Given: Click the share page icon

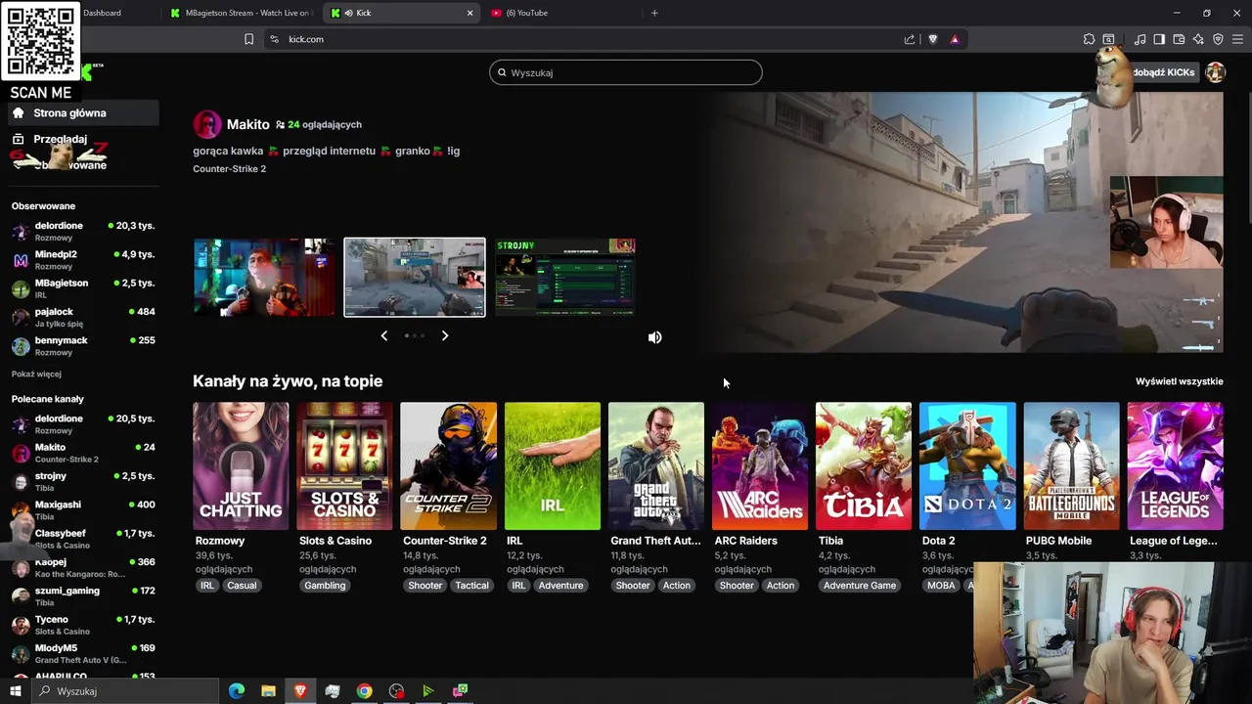Looking at the screenshot, I should pos(910,39).
